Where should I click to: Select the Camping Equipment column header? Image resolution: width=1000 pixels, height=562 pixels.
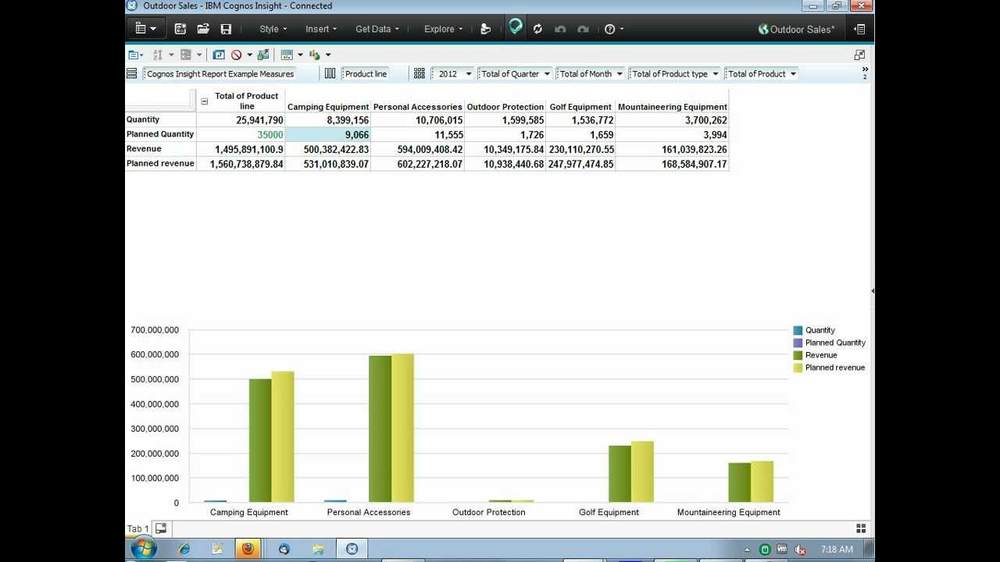(x=328, y=107)
